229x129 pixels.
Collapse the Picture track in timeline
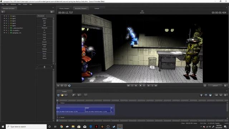pos(58,103)
